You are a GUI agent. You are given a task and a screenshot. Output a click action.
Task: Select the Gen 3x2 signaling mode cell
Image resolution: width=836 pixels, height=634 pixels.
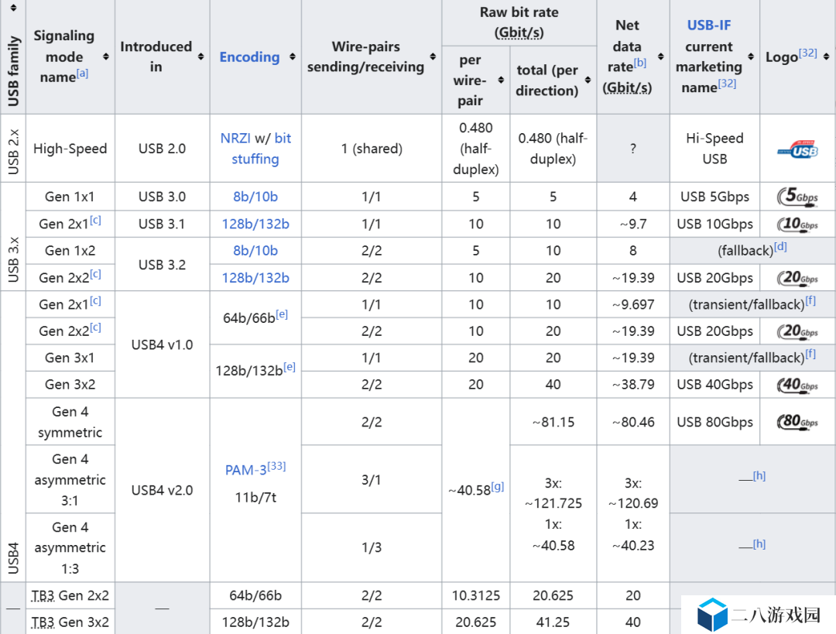click(x=70, y=385)
